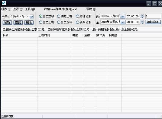
Task: Click the 清除异常 button
Action: [x=153, y=22]
